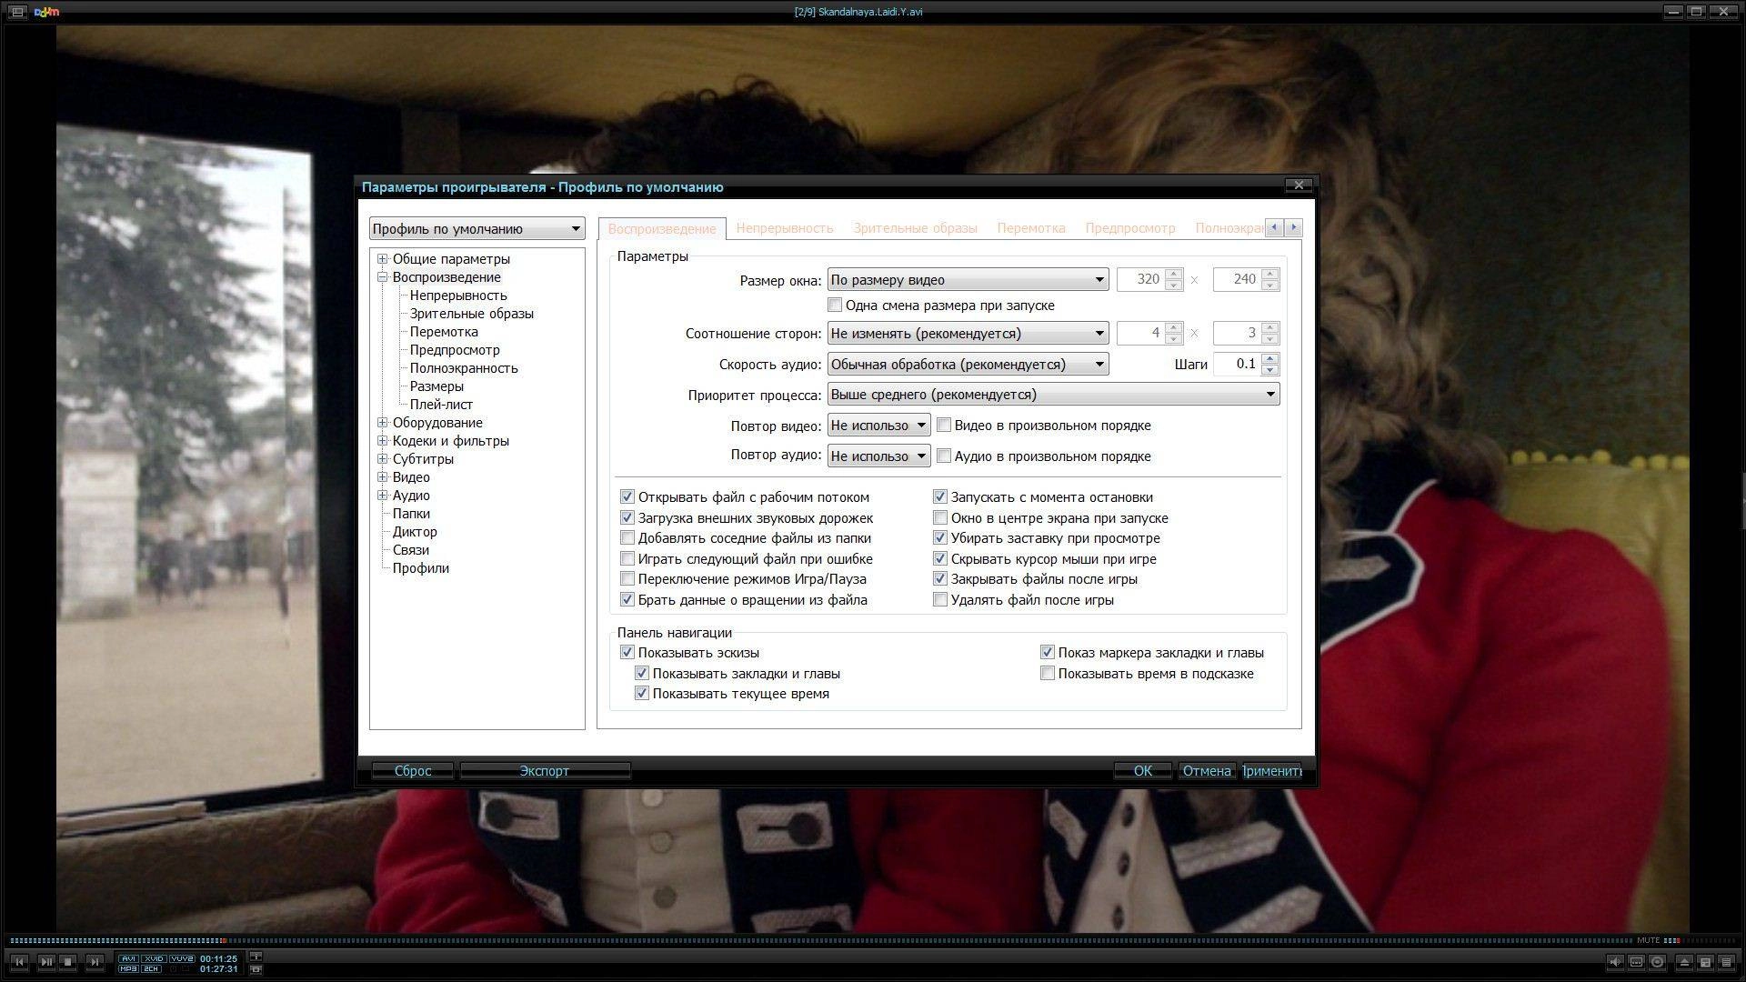This screenshot has height=982, width=1746.
Task: Expand the 'Субтитры' tree node
Action: coord(383,459)
